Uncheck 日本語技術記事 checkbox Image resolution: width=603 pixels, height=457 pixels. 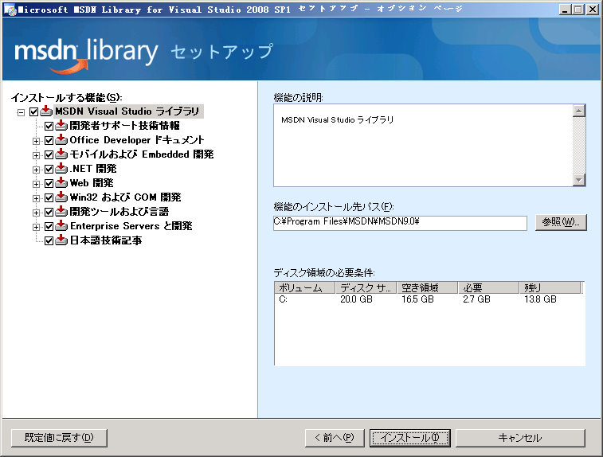[49, 241]
